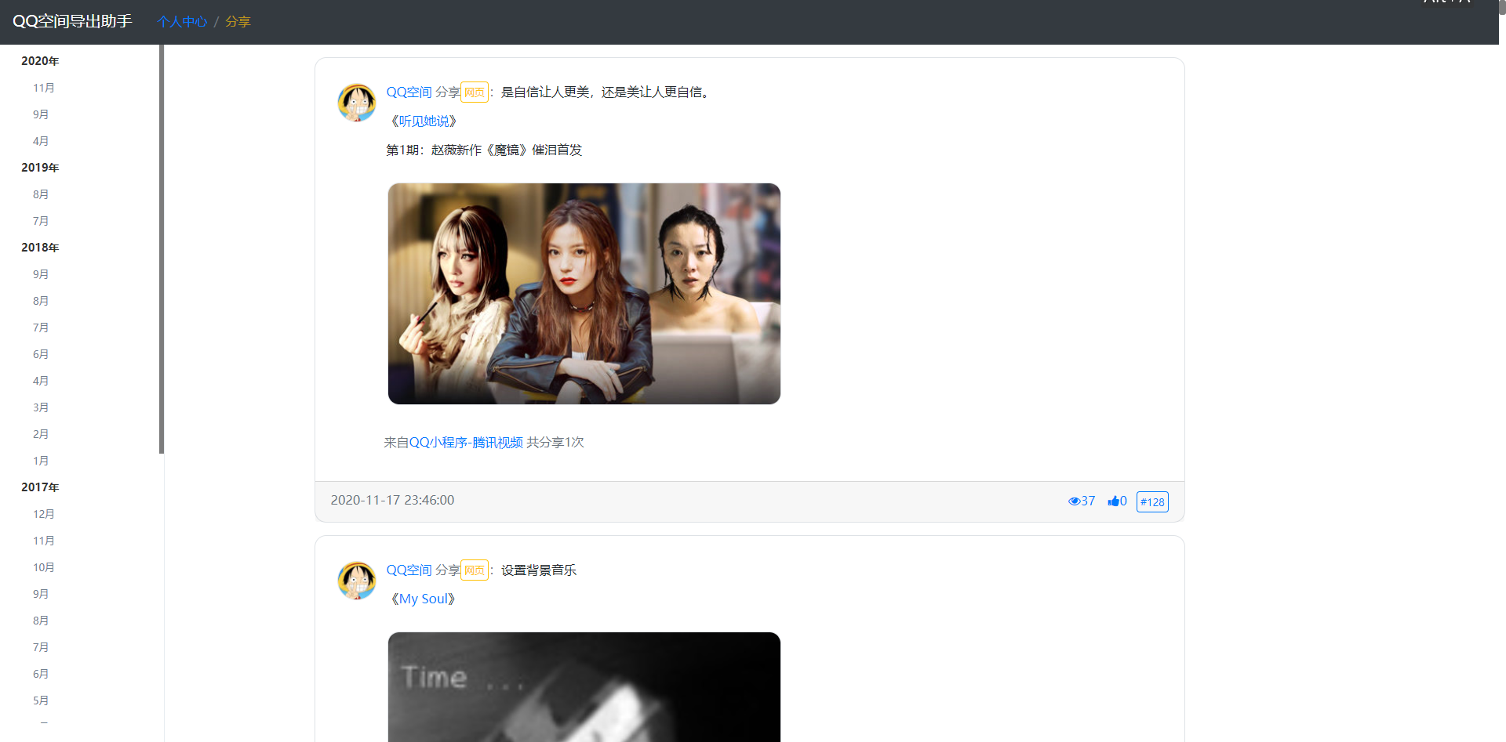This screenshot has width=1506, height=742.
Task: Open the Time thumbnail on My Soul post
Action: click(x=584, y=687)
